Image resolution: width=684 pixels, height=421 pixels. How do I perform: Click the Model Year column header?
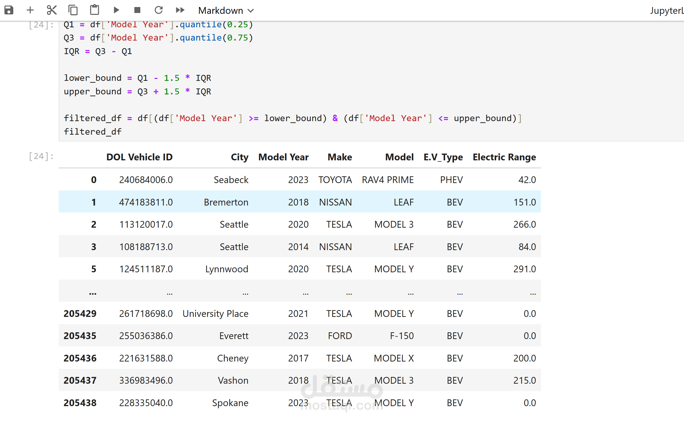pos(283,157)
